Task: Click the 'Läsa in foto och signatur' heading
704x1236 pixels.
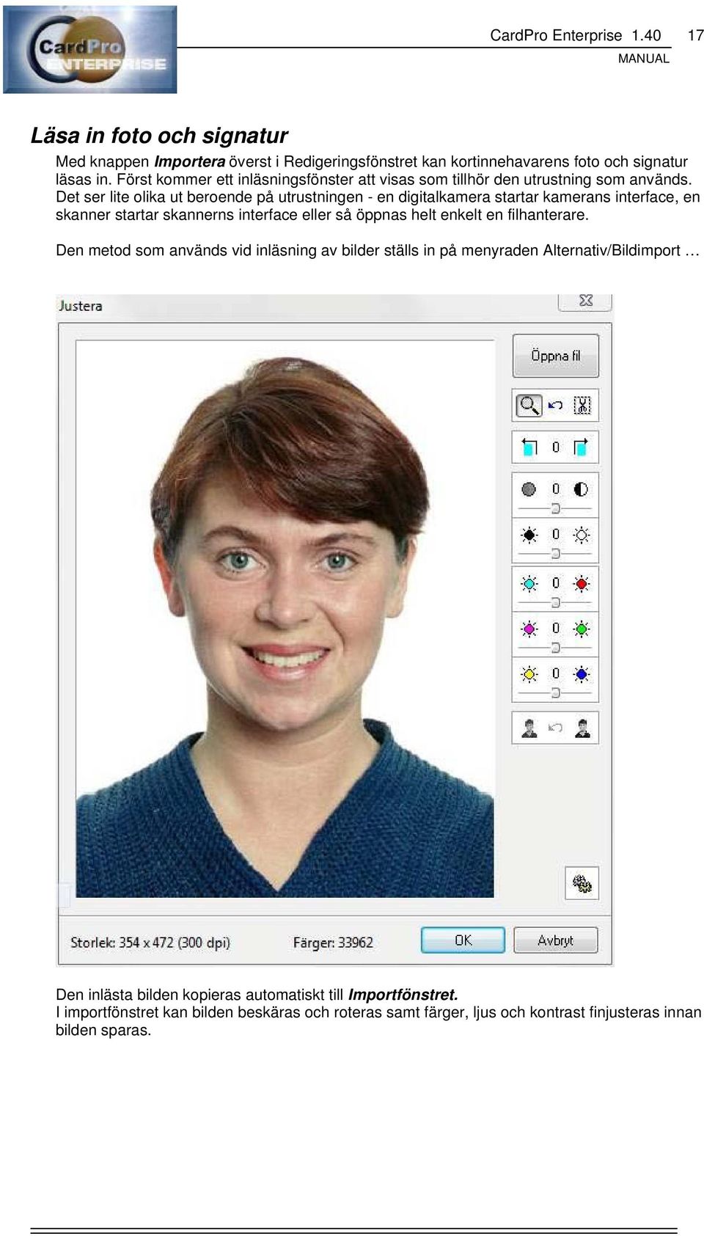Action: (x=159, y=136)
